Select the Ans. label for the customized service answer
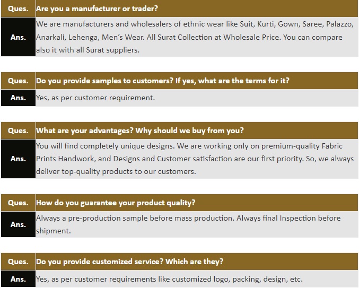359x288 pixels. (x=18, y=279)
